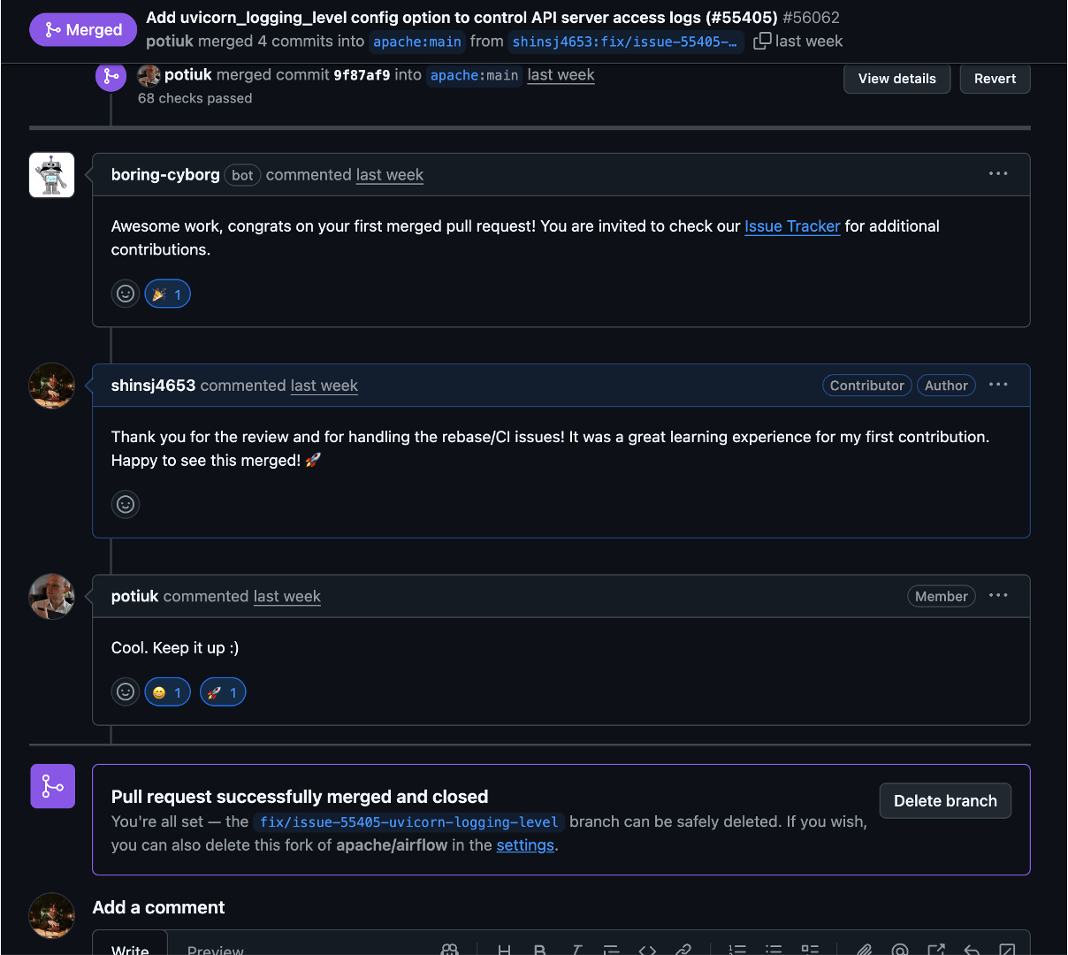Insert code with the code icon
Image resolution: width=1068 pixels, height=955 pixels.
[647, 950]
